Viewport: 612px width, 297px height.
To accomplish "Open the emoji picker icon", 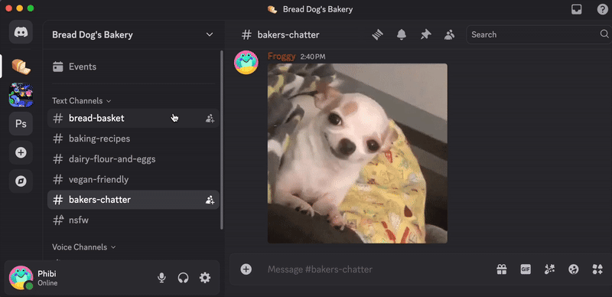I will 573,269.
